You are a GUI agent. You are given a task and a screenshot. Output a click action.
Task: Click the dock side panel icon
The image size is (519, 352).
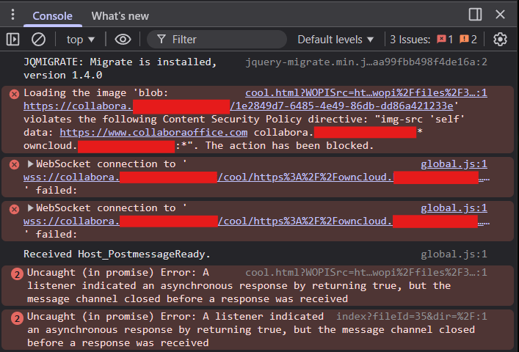point(475,15)
